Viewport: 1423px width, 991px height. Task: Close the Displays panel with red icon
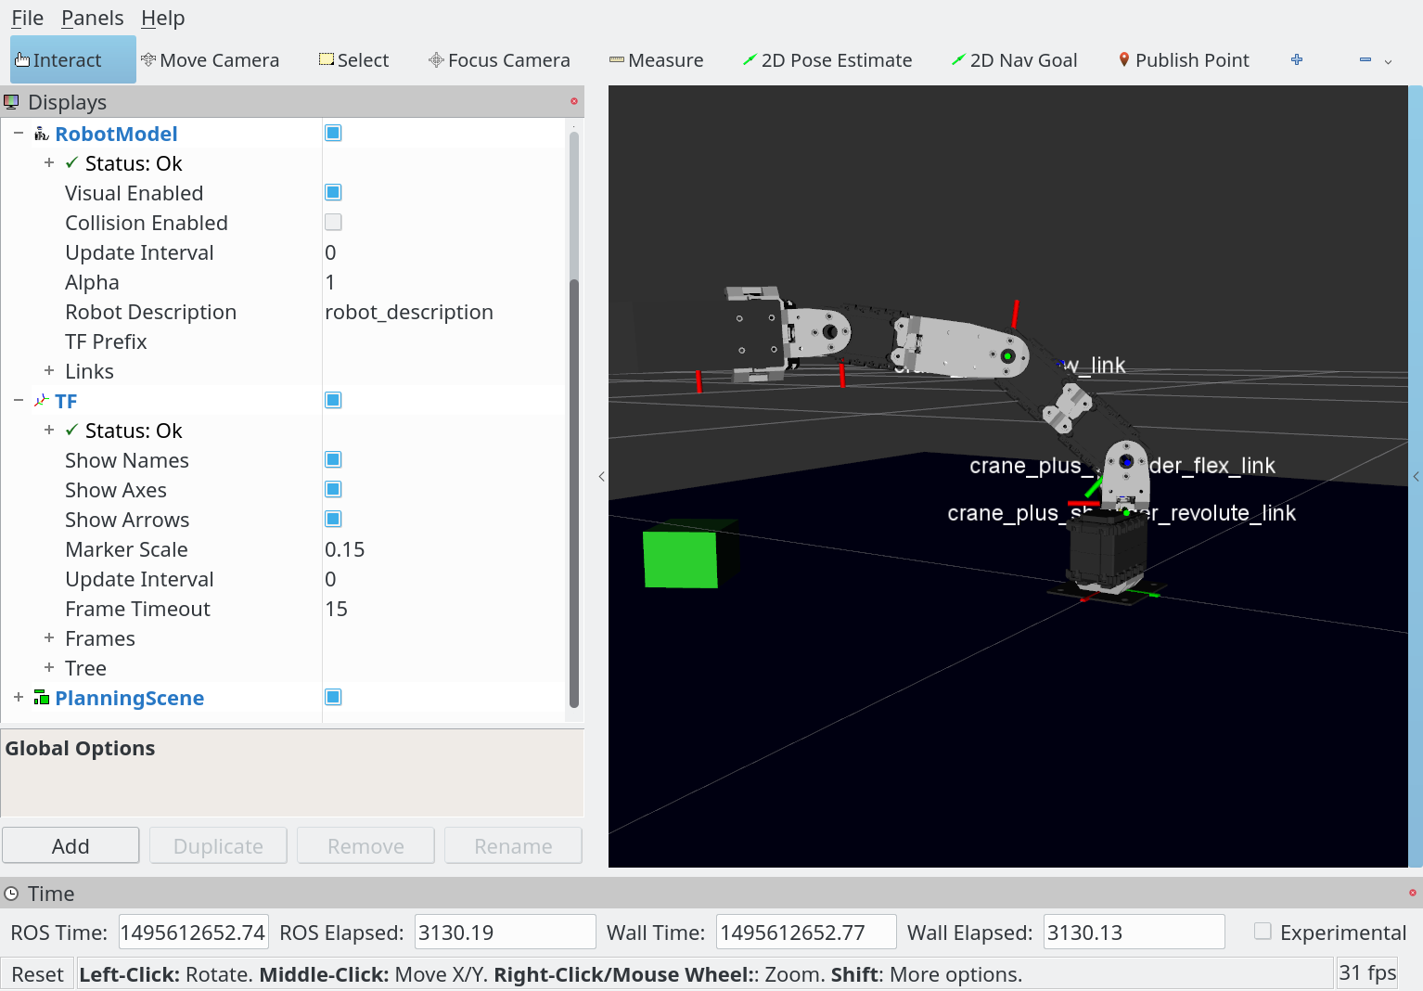(574, 101)
